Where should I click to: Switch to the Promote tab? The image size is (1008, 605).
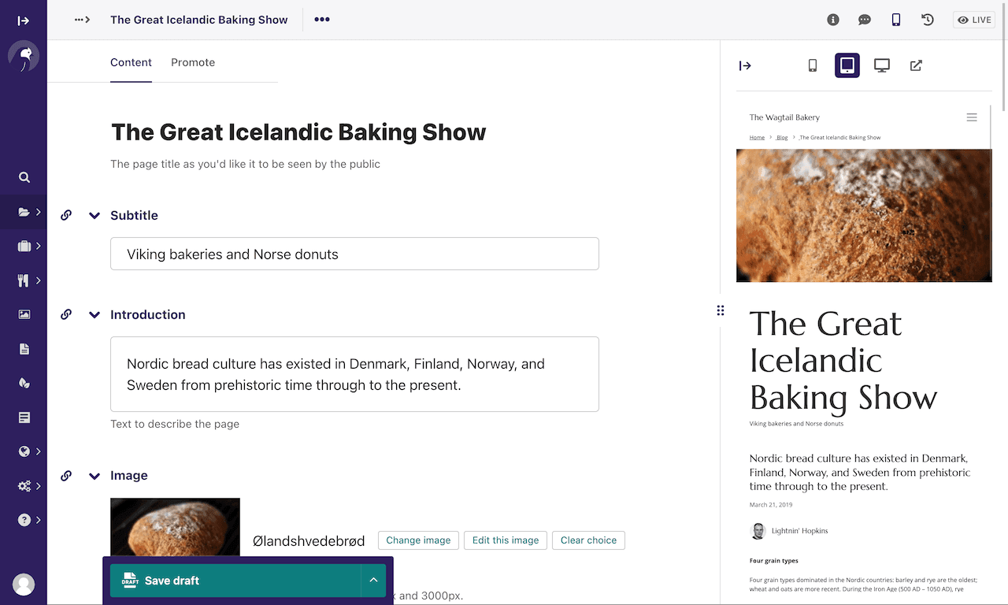click(193, 62)
